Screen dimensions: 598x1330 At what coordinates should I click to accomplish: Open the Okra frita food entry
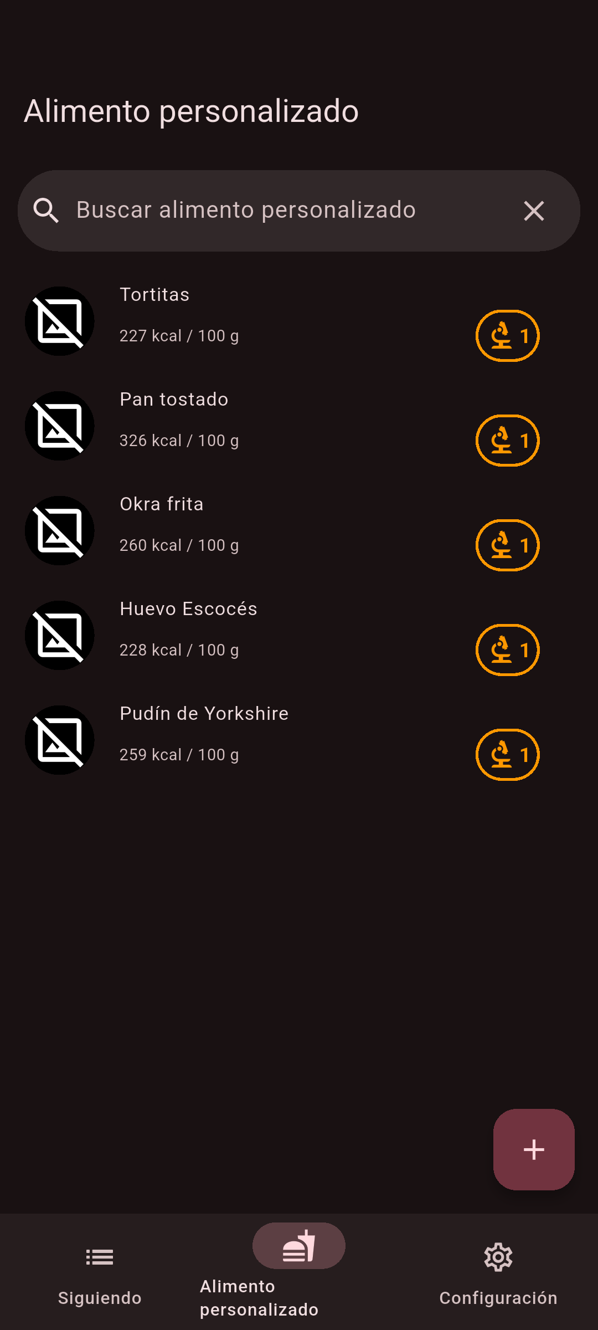point(277,525)
